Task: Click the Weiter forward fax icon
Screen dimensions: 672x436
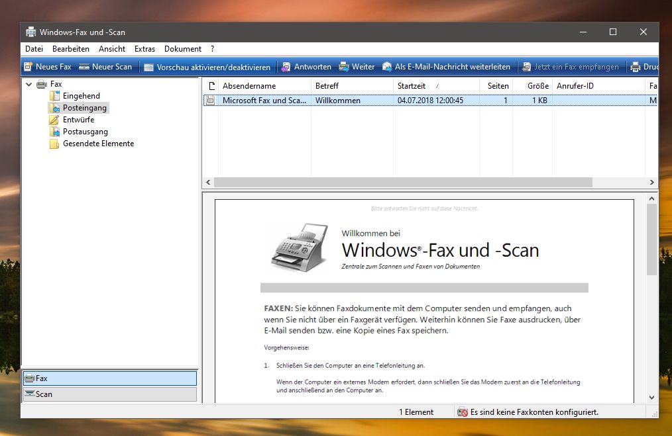Action: 344,67
